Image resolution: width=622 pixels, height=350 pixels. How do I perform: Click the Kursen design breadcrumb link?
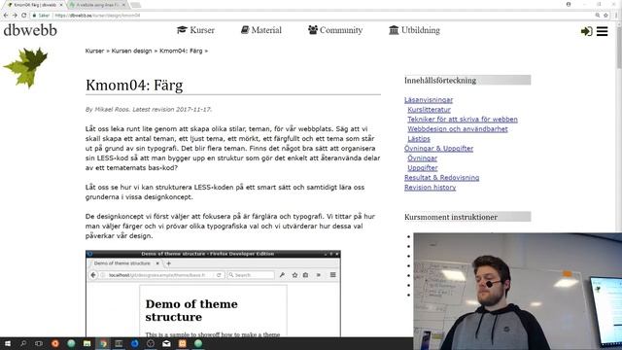132,51
